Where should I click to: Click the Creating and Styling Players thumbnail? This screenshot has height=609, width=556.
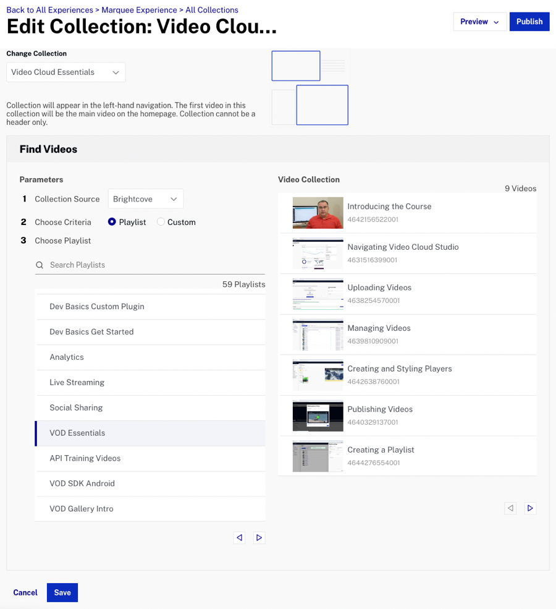pyautogui.click(x=318, y=375)
